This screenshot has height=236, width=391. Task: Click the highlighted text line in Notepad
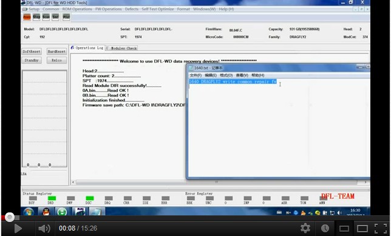[233, 82]
